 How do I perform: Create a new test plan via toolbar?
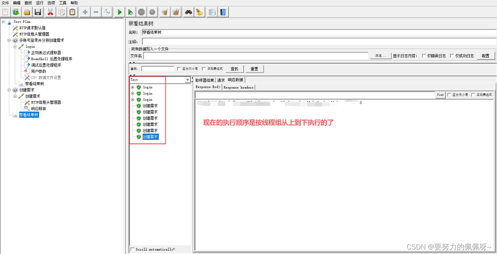pos(5,12)
